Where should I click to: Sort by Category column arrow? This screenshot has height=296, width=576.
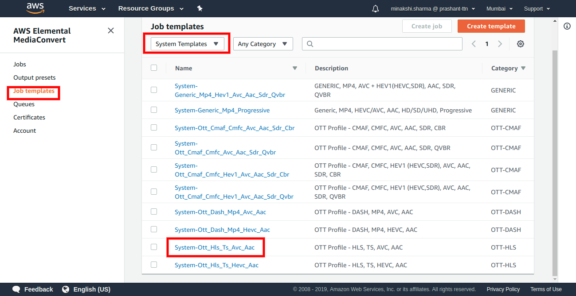click(x=523, y=68)
